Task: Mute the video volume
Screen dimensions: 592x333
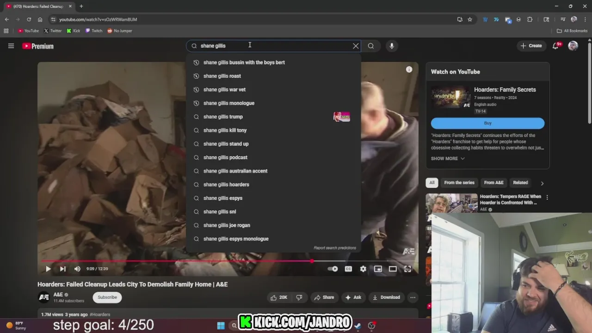Action: click(x=77, y=269)
